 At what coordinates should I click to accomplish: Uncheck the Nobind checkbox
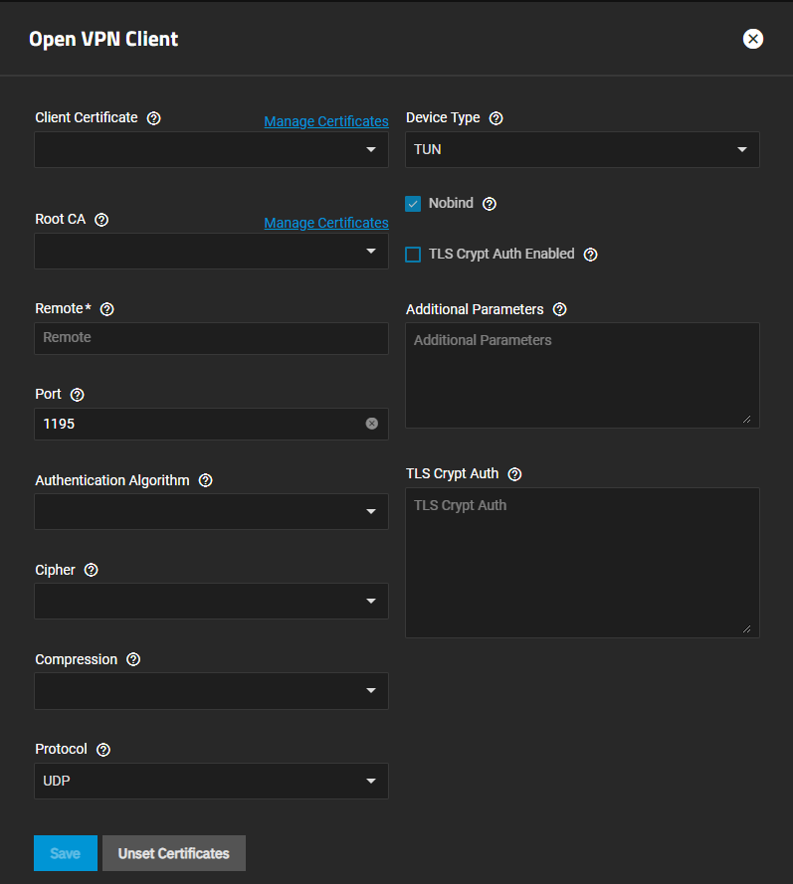[x=413, y=204]
